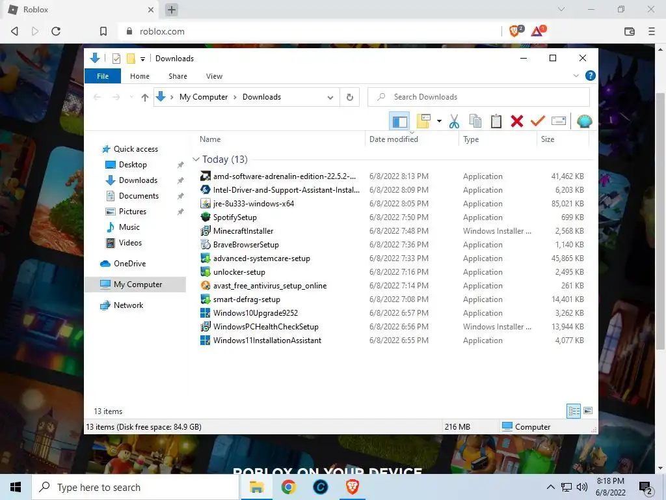Image resolution: width=666 pixels, height=500 pixels.
Task: Select the BraveBrowserSetup file
Action: (x=245, y=245)
